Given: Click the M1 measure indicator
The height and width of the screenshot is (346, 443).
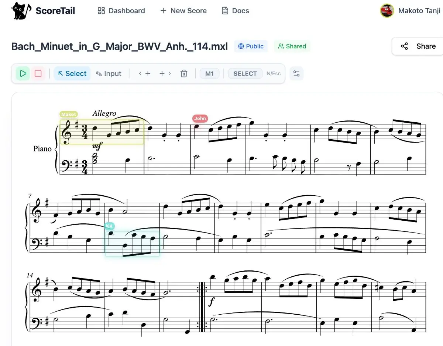Looking at the screenshot, I should 209,73.
